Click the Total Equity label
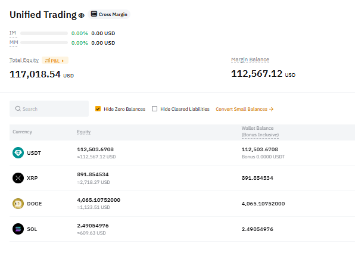This screenshot has width=355, height=256. click(24, 60)
